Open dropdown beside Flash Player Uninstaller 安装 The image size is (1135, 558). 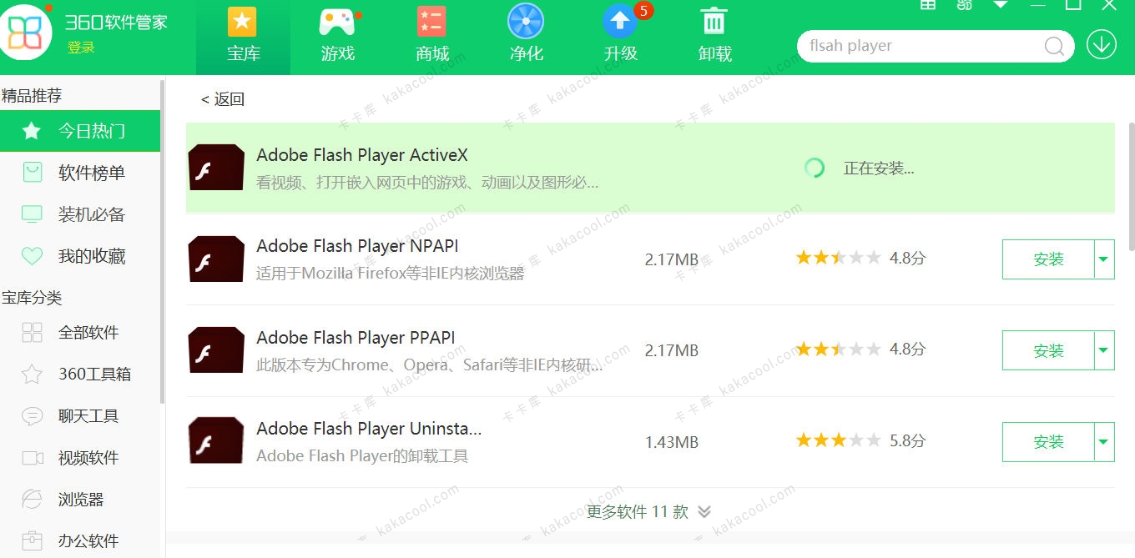pyautogui.click(x=1104, y=442)
